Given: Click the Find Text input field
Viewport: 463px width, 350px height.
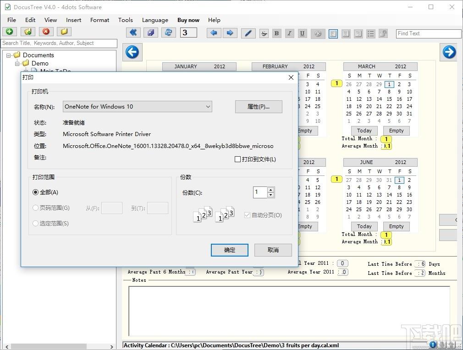Looking at the screenshot, I should (x=429, y=33).
